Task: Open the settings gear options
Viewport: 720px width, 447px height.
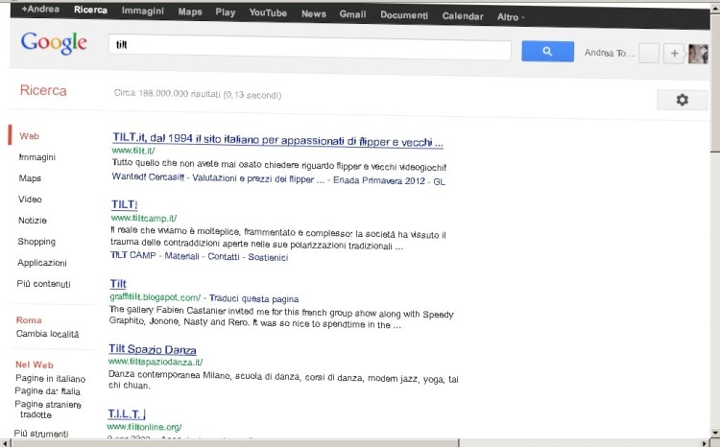Action: [x=682, y=100]
